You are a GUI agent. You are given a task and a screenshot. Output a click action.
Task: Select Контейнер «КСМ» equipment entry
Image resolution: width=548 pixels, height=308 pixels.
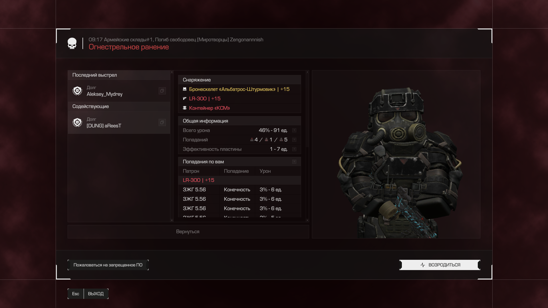tap(239, 108)
